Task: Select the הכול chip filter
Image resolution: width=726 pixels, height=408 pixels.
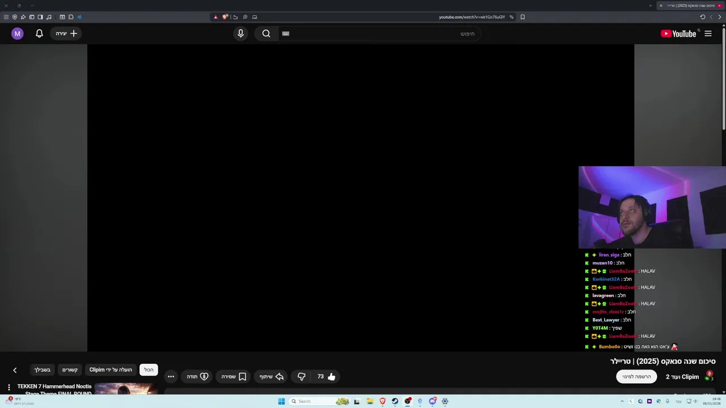Action: [149, 369]
